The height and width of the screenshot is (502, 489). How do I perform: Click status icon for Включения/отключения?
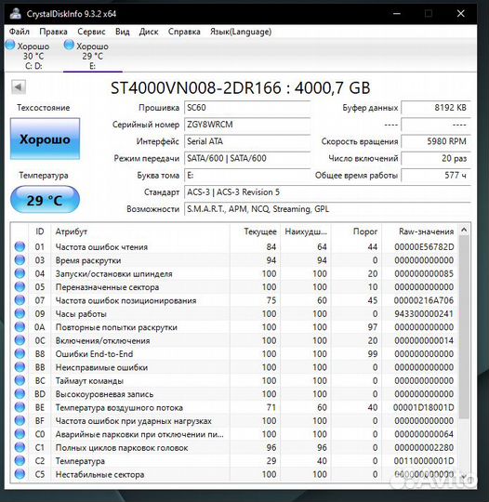pyautogui.click(x=20, y=340)
